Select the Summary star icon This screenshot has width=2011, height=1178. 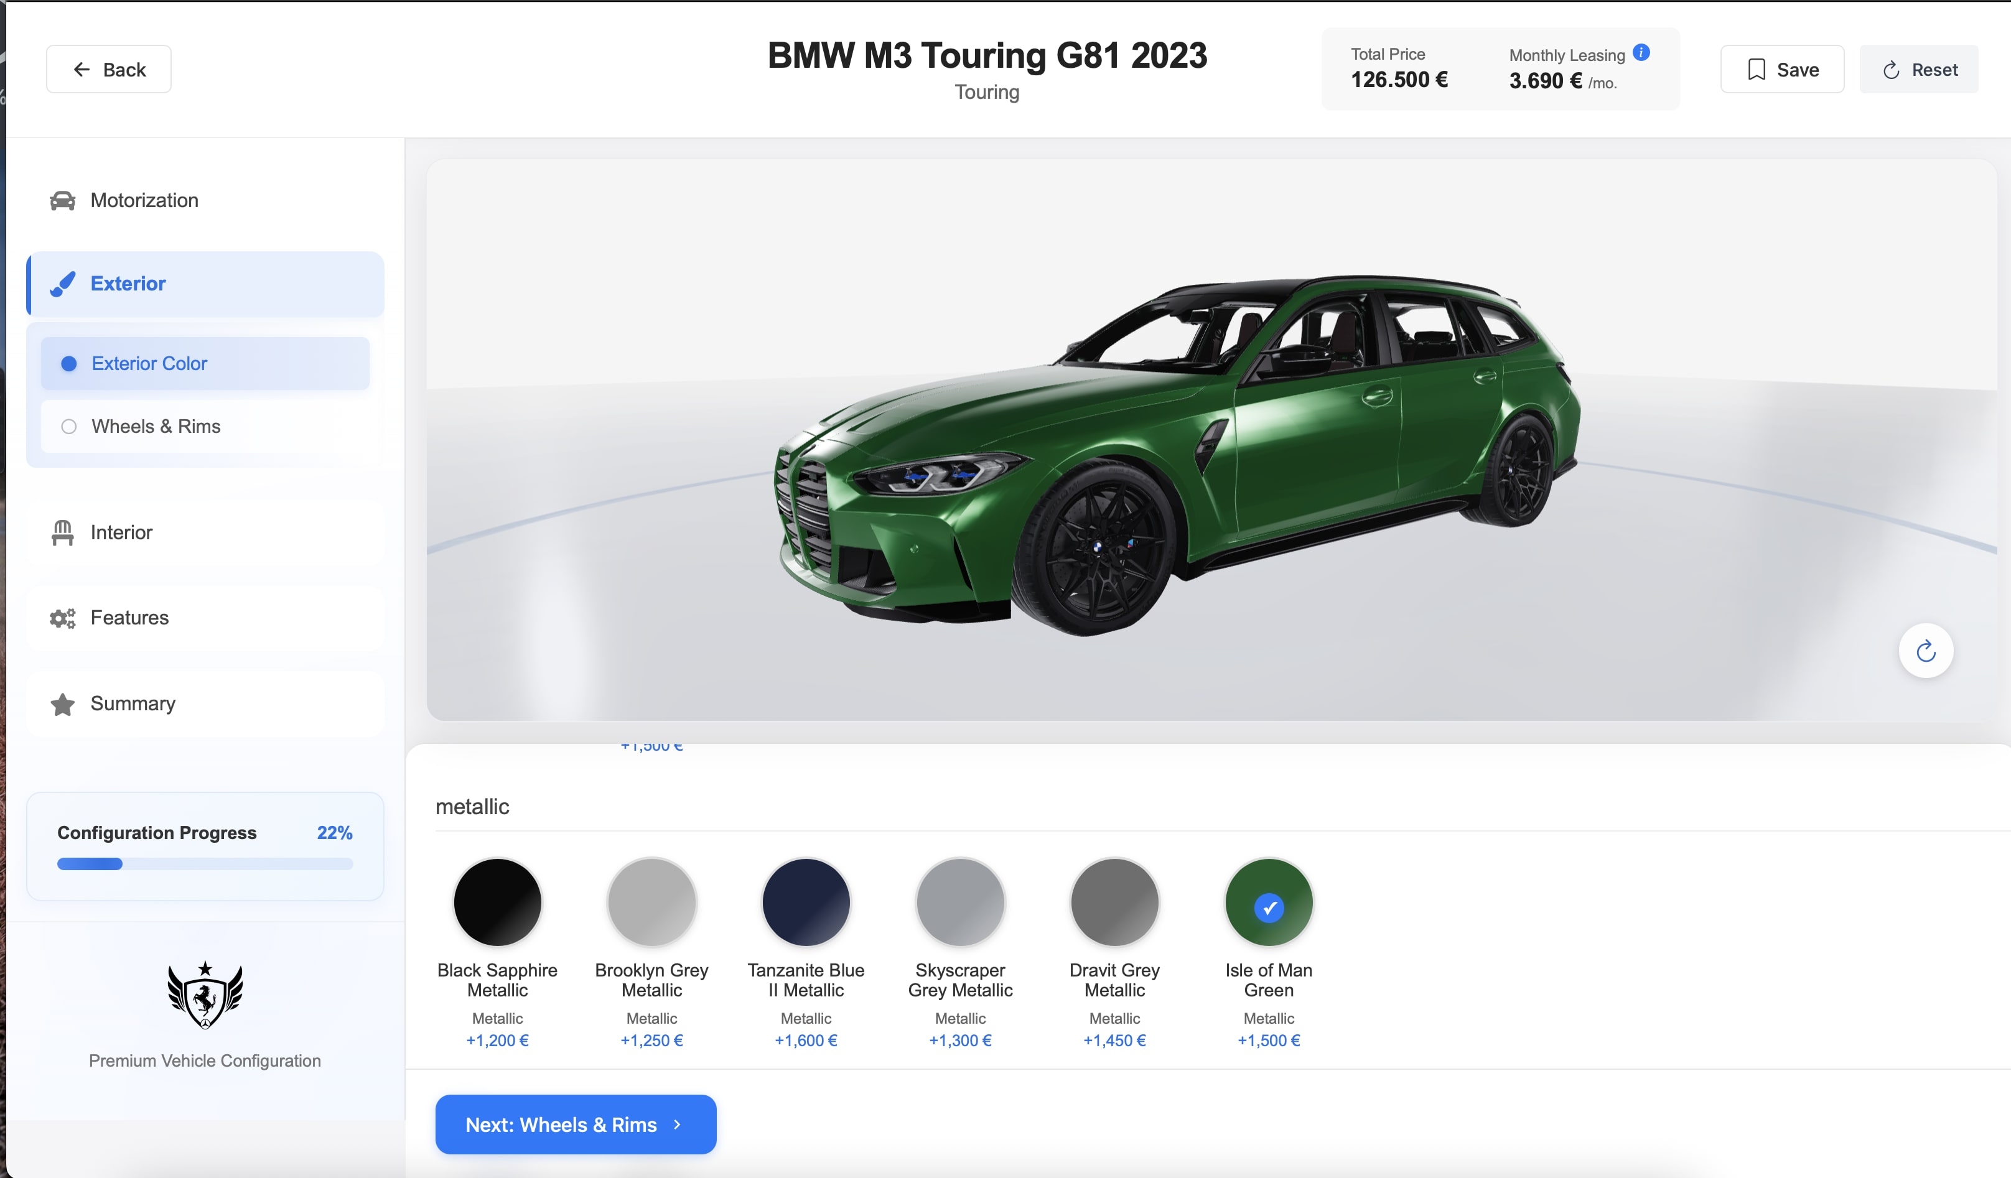coord(62,703)
